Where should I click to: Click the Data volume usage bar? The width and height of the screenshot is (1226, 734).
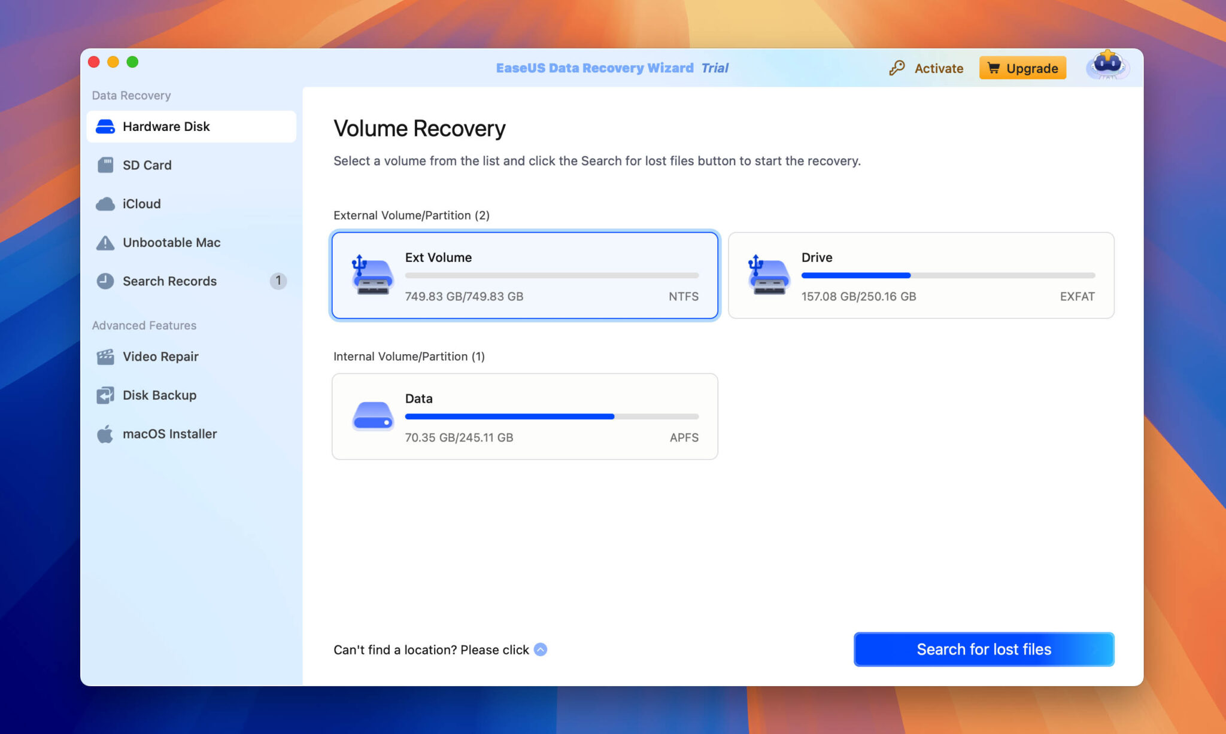[551, 416]
